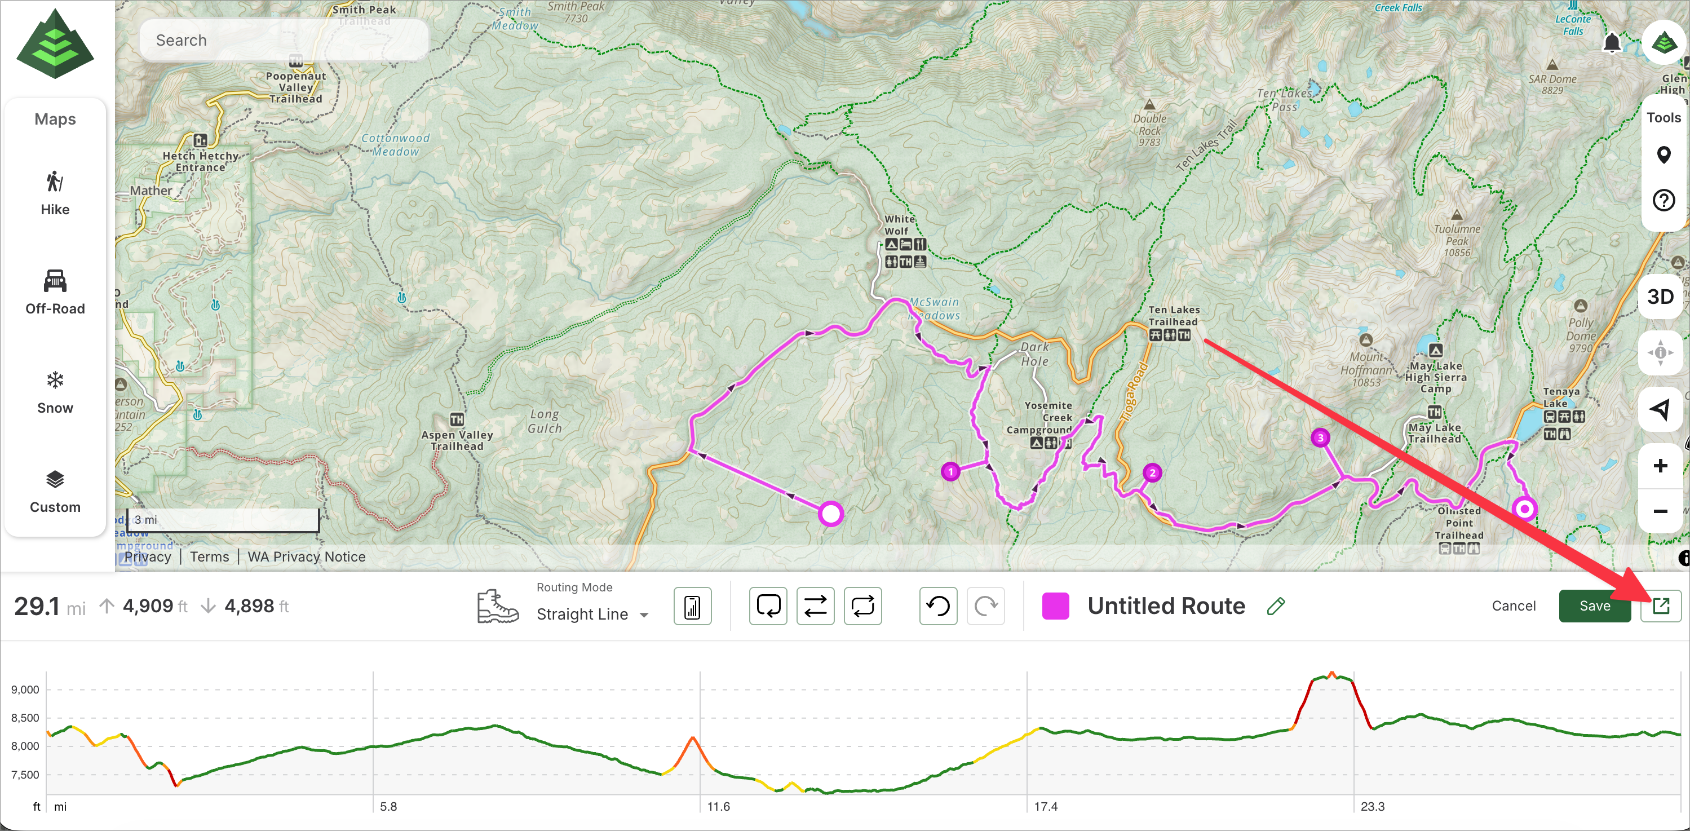Click the close-loop route icon
Screen dimensions: 1690x831
[768, 606]
